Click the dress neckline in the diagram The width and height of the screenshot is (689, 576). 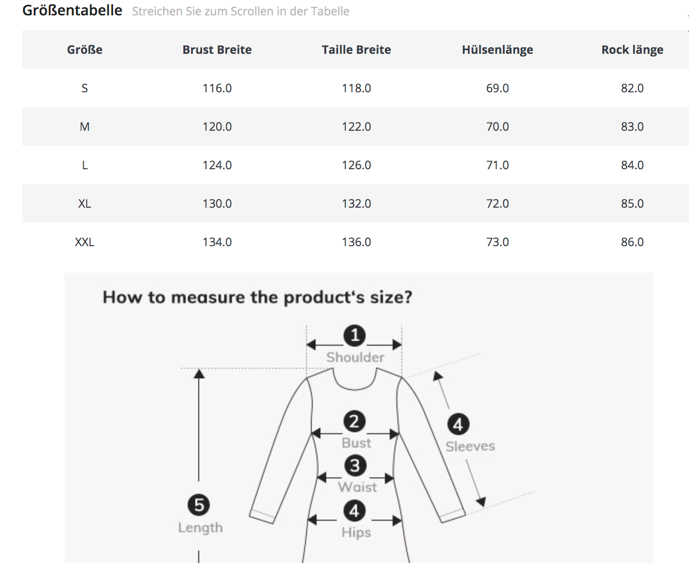(x=355, y=383)
